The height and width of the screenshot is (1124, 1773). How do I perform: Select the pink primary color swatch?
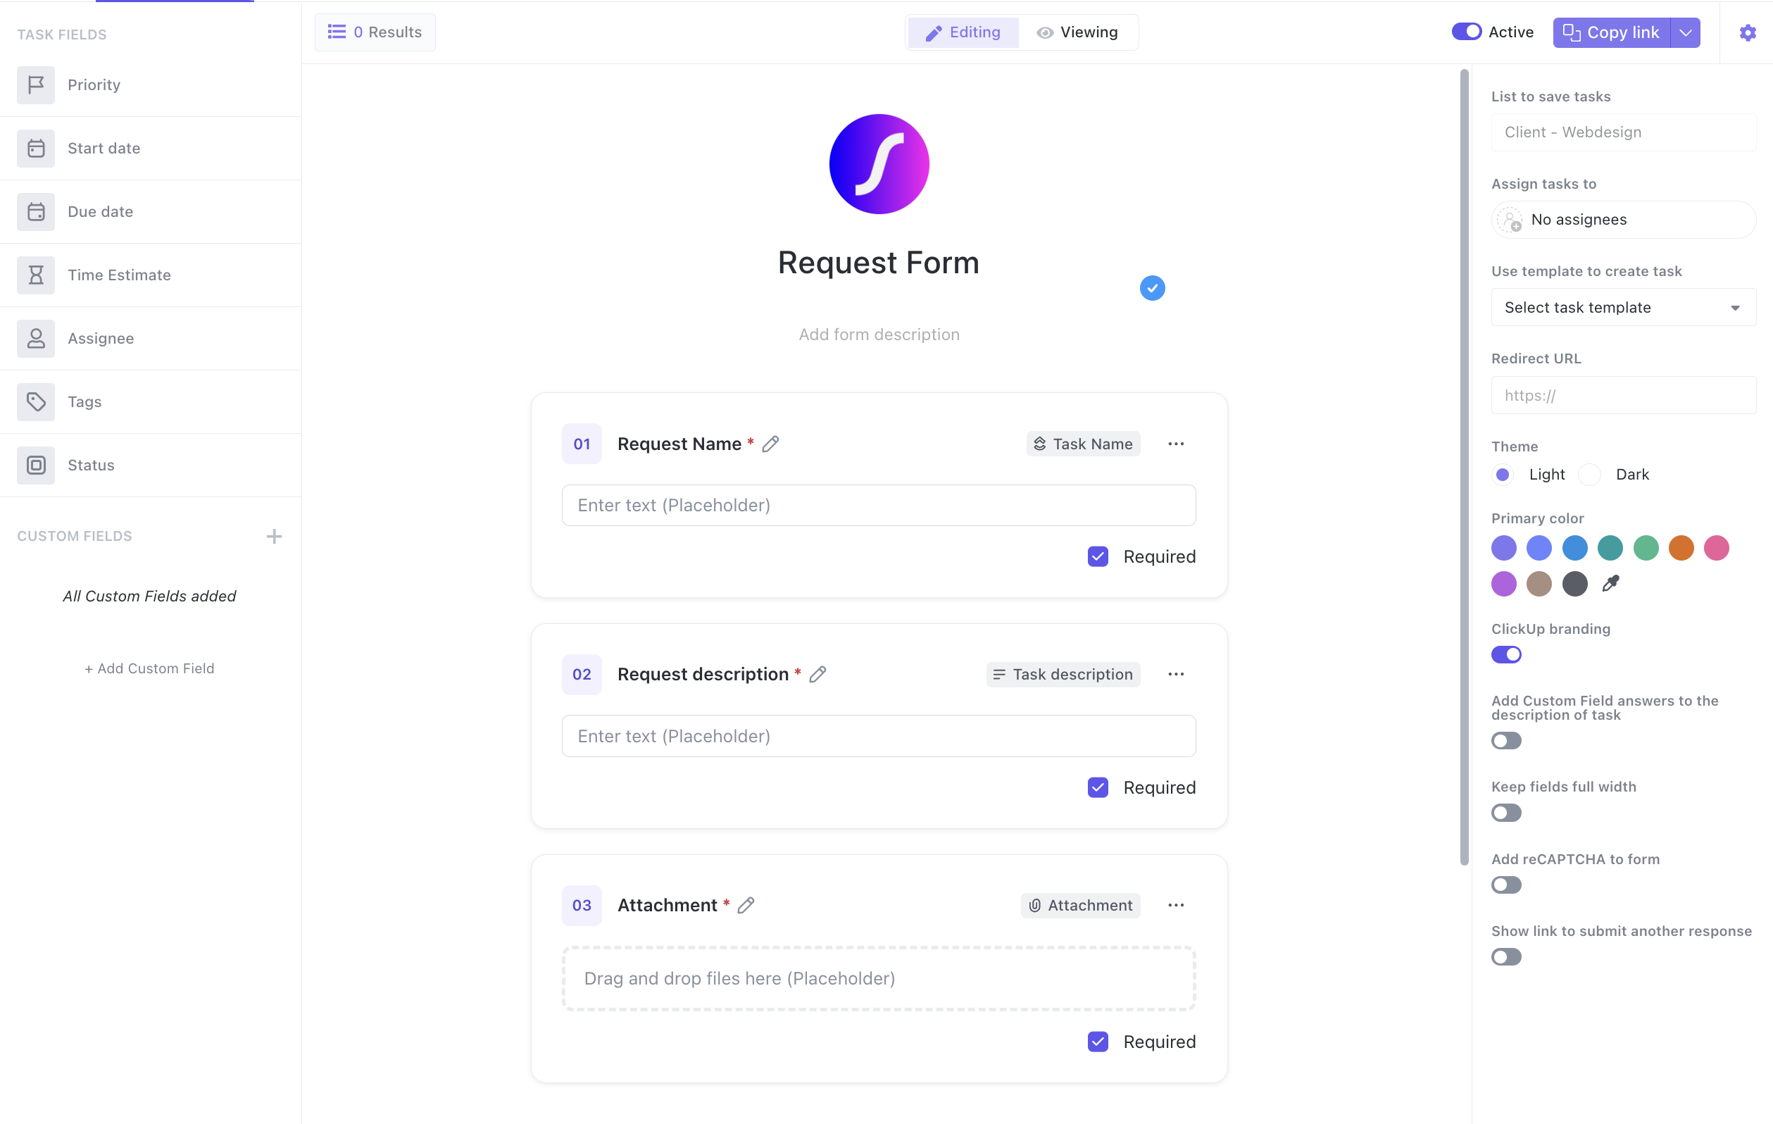pyautogui.click(x=1716, y=547)
